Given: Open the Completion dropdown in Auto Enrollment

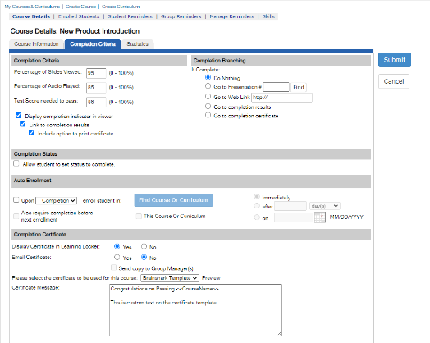Looking at the screenshot, I should click(57, 201).
